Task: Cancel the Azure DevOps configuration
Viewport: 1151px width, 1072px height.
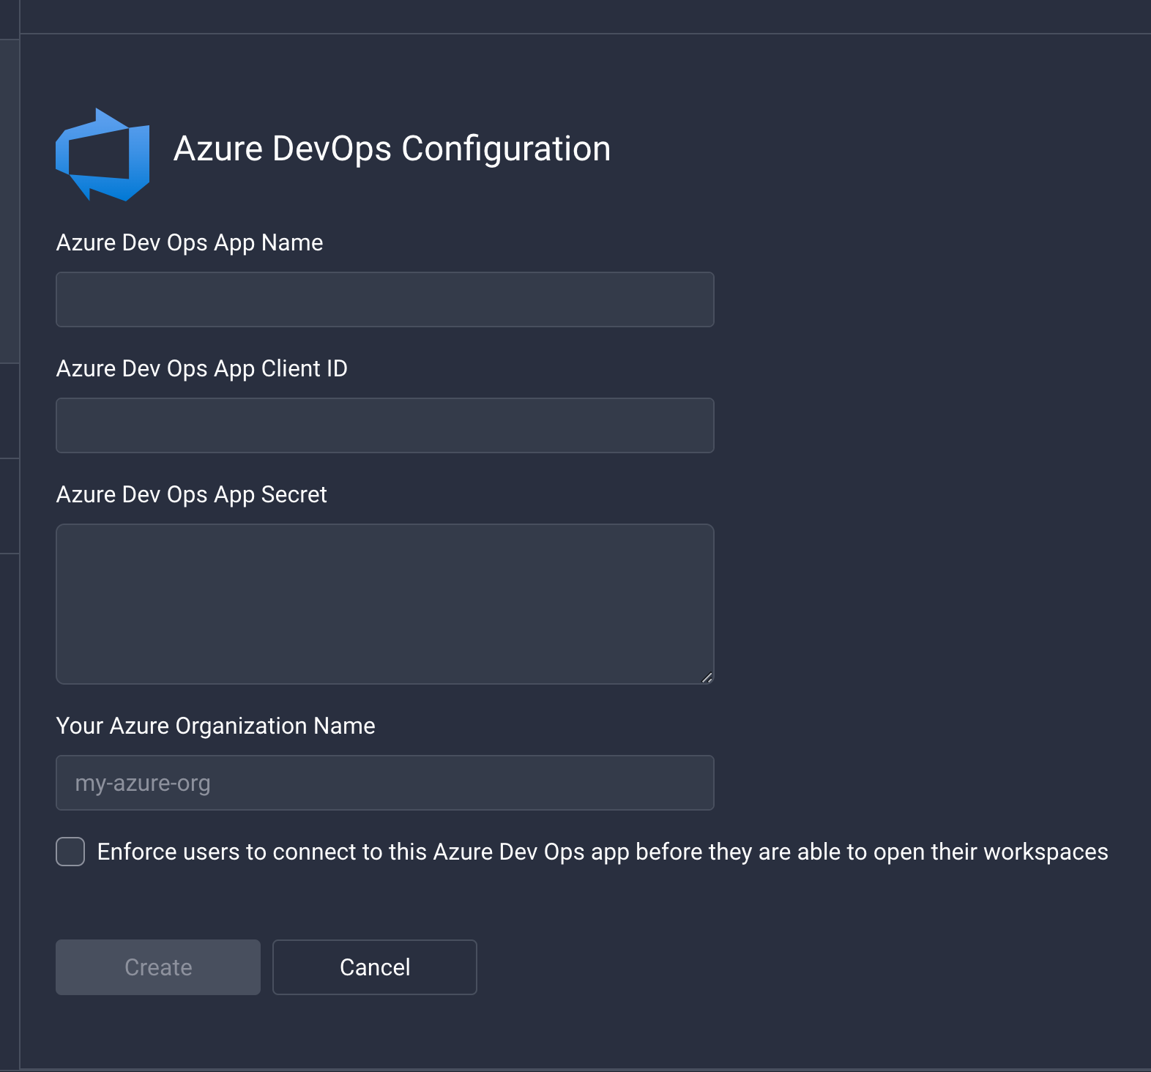Action: pyautogui.click(x=375, y=967)
